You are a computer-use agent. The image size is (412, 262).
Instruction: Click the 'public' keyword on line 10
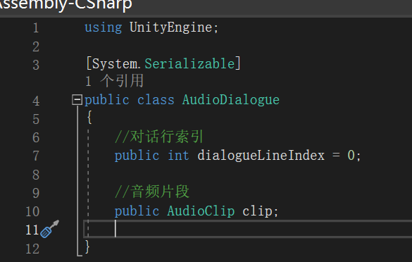[137, 211]
